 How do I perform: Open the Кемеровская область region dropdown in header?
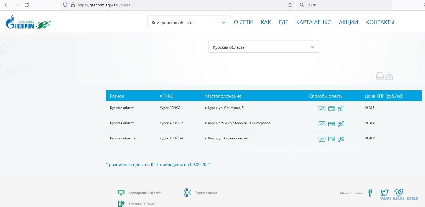(x=189, y=22)
